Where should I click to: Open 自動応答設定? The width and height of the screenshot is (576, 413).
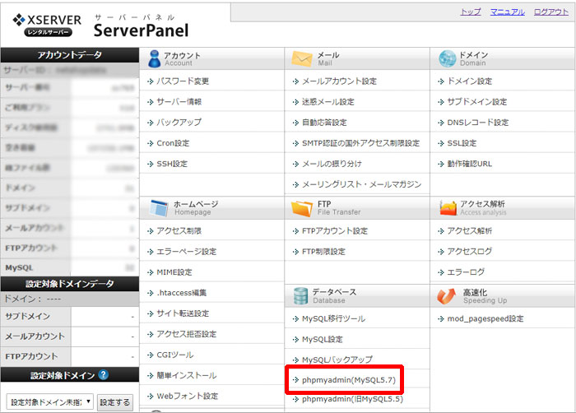click(x=324, y=123)
